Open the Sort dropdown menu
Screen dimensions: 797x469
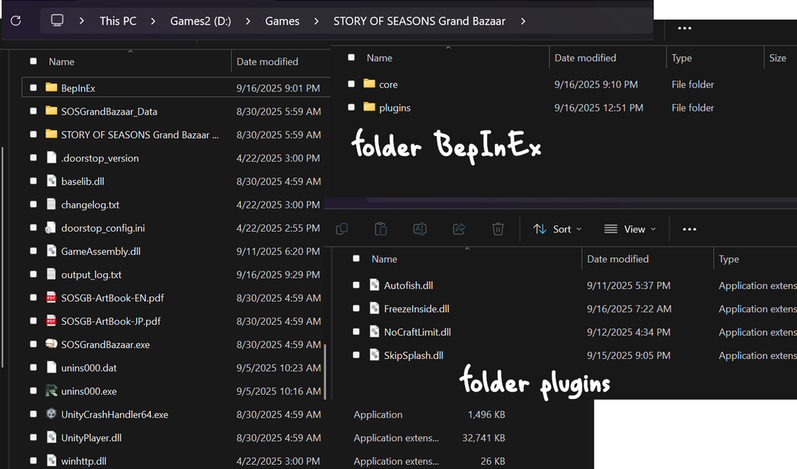[557, 229]
